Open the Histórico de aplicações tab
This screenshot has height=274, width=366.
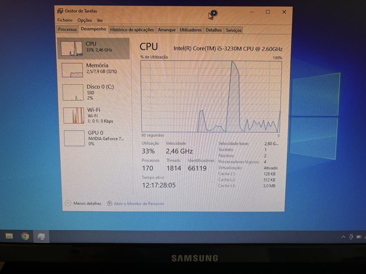pyautogui.click(x=132, y=30)
